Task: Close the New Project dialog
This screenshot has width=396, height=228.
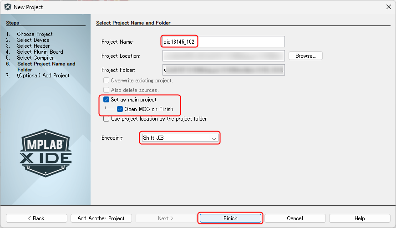Action: point(389,7)
